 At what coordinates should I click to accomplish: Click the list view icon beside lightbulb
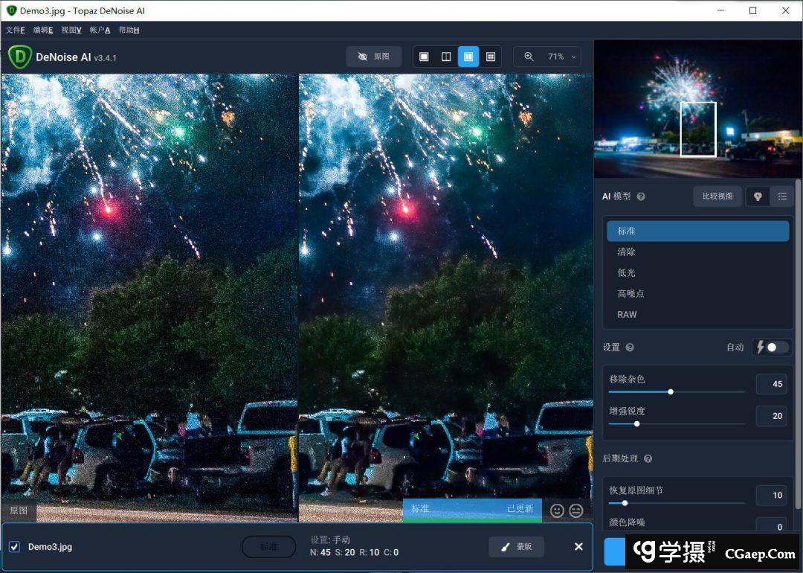coord(782,196)
